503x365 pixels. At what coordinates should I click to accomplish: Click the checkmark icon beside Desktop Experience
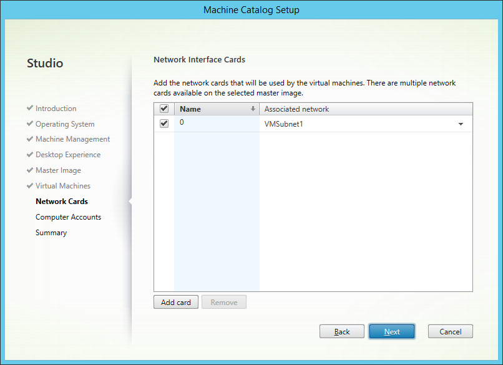point(30,155)
